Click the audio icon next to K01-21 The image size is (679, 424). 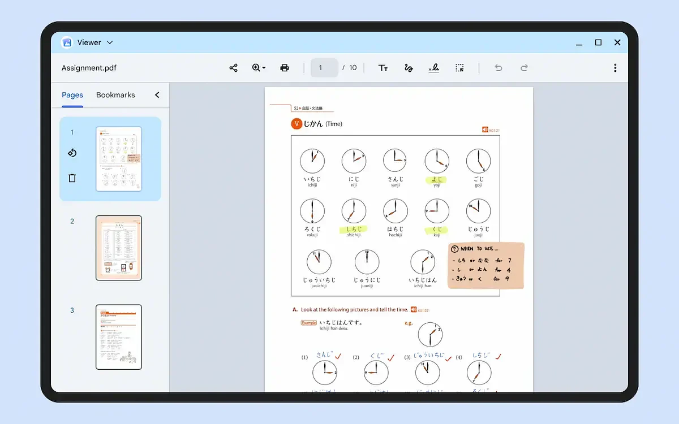(485, 130)
